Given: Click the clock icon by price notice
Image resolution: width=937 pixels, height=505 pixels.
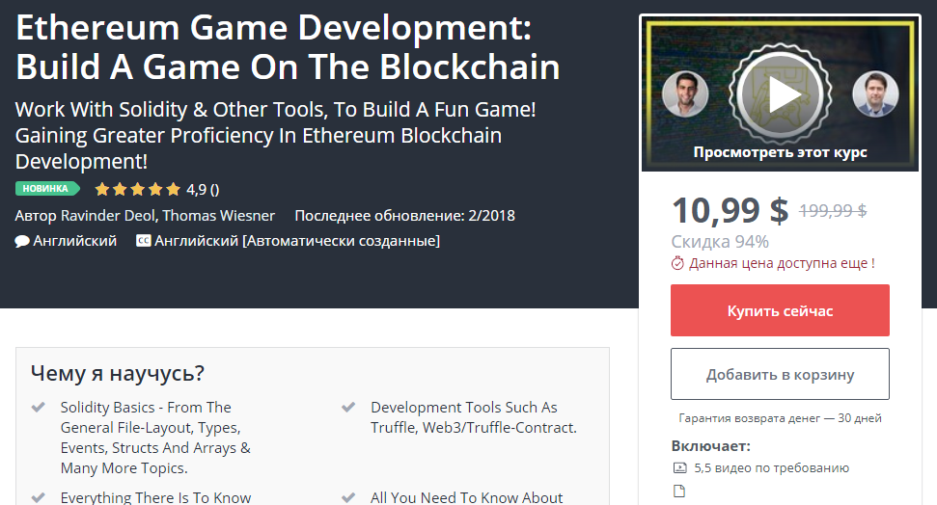Looking at the screenshot, I should 677,263.
